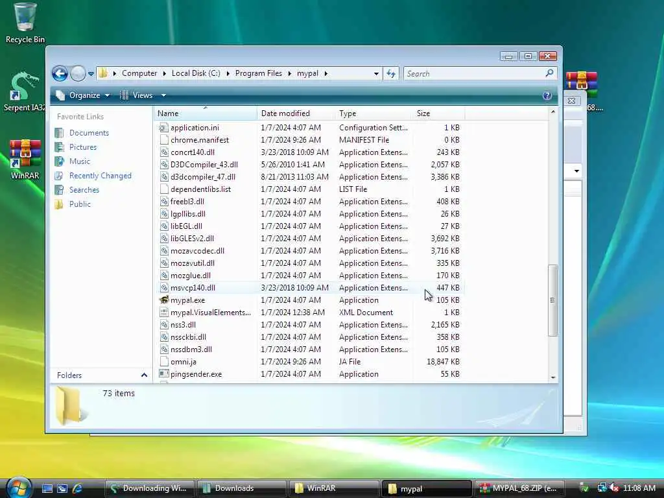Open the Pictures favorite link
This screenshot has height=498, width=664.
point(82,147)
